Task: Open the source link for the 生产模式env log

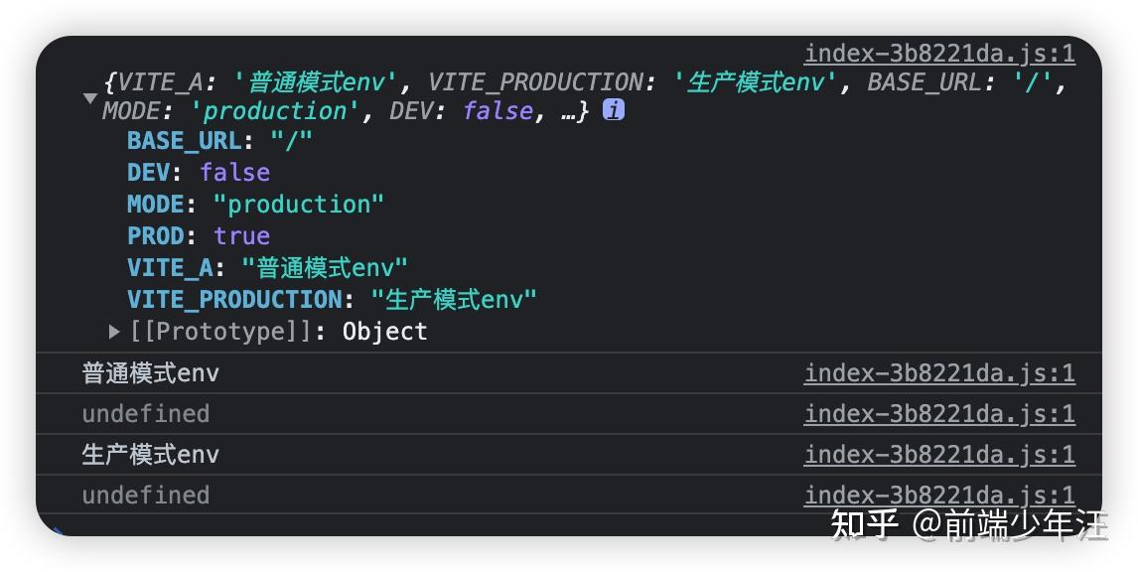Action: pos(939,455)
